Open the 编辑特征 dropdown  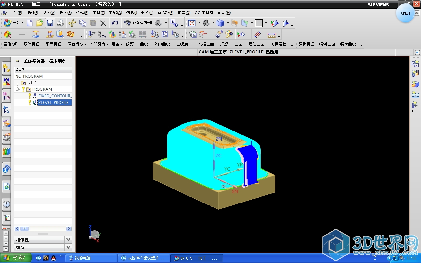pos(308,44)
